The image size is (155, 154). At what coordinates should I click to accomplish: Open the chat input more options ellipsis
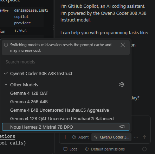(x=136, y=137)
